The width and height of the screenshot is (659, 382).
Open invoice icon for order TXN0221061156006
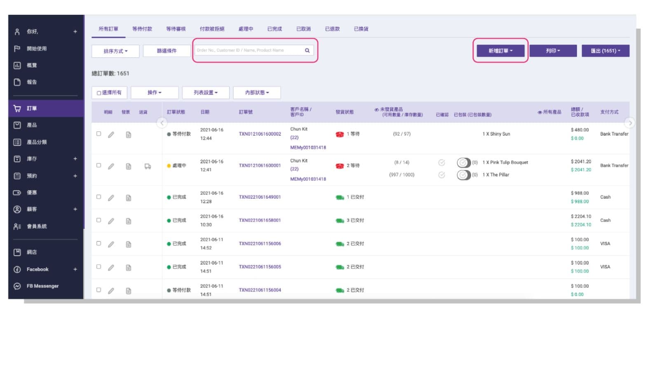(x=129, y=245)
